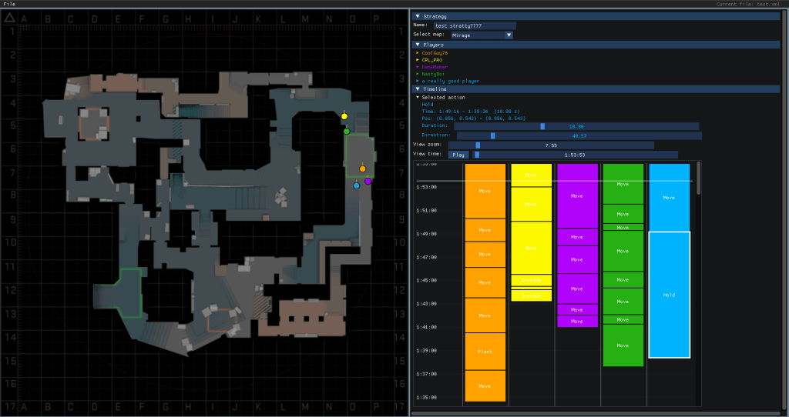This screenshot has height=417, width=789.
Task: Select the upper yellow Grenade action block
Action: (x=531, y=280)
